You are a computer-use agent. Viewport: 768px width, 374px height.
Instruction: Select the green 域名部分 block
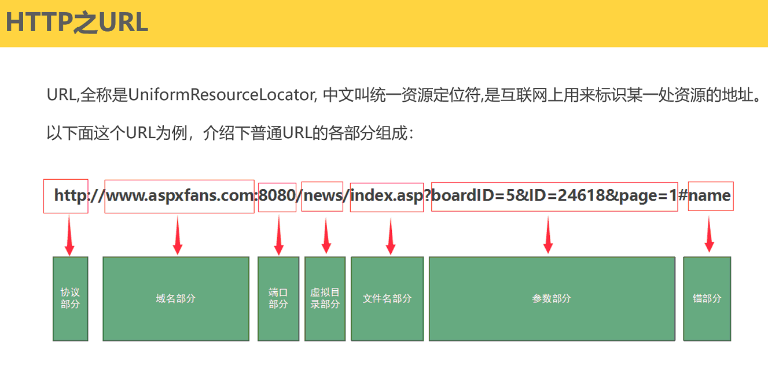coord(176,298)
